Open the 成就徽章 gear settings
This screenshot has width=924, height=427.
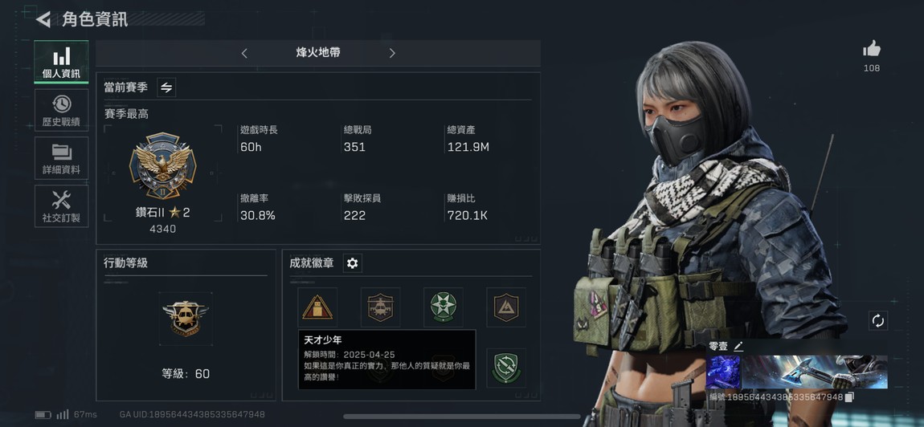pos(353,263)
